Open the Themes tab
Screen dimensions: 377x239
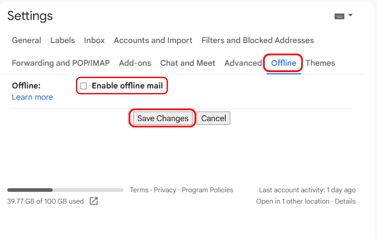click(x=320, y=63)
